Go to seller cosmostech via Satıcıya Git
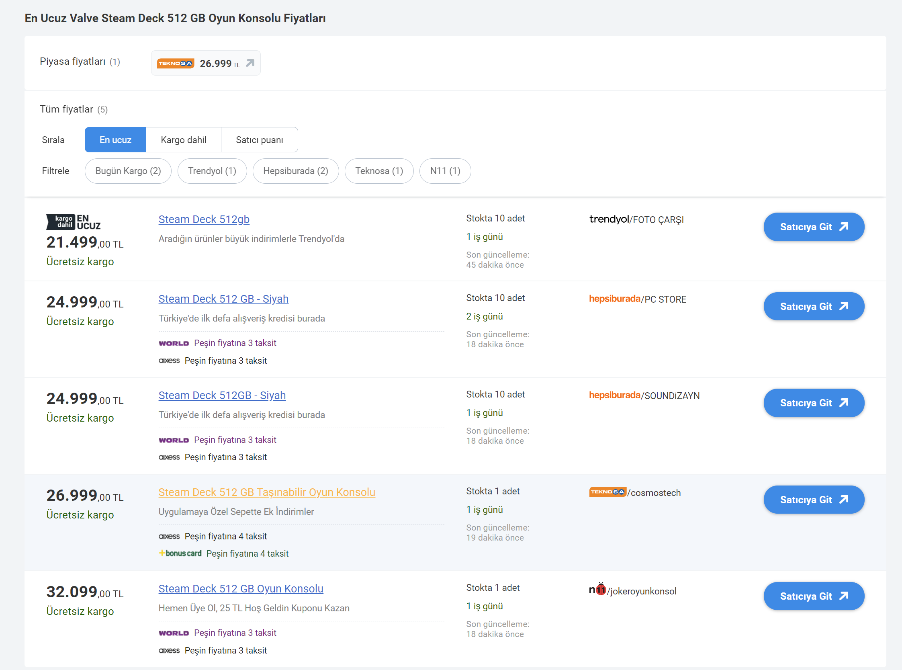Viewport: 902px width, 670px height. (814, 500)
